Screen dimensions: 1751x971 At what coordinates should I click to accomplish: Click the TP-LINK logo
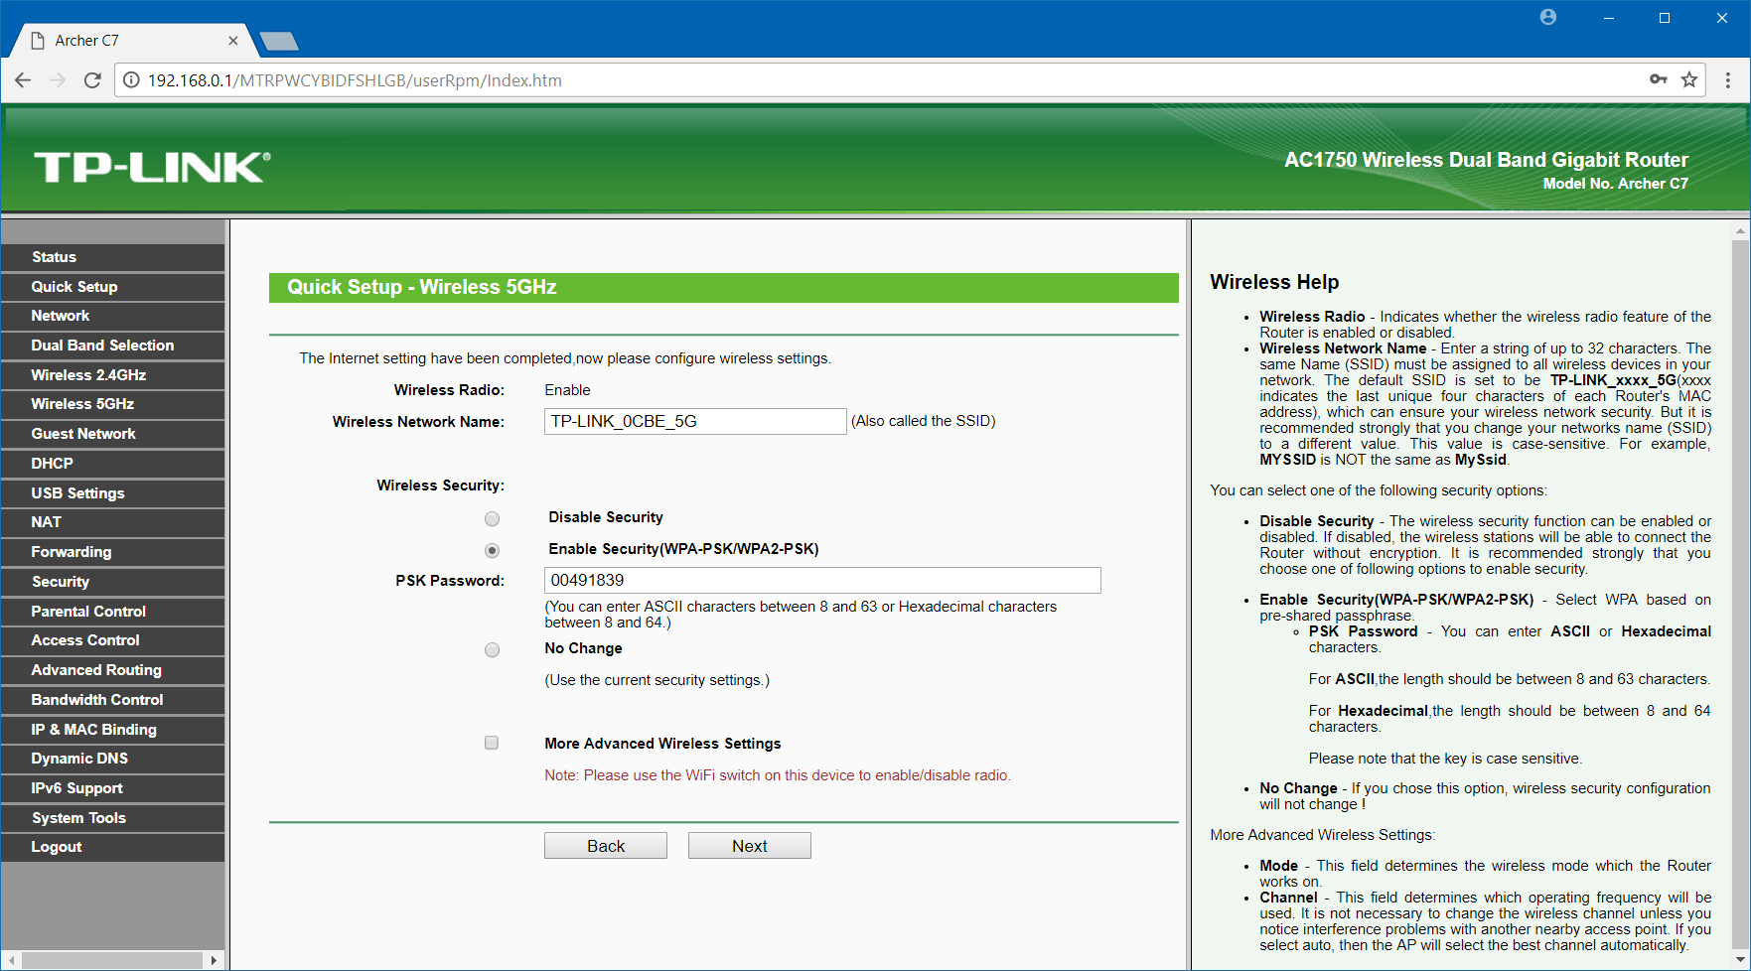pyautogui.click(x=152, y=167)
